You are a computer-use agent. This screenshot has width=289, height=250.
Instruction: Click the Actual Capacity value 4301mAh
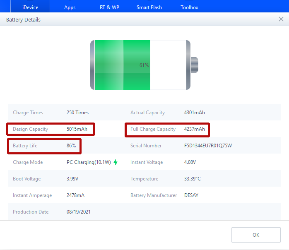pos(195,113)
